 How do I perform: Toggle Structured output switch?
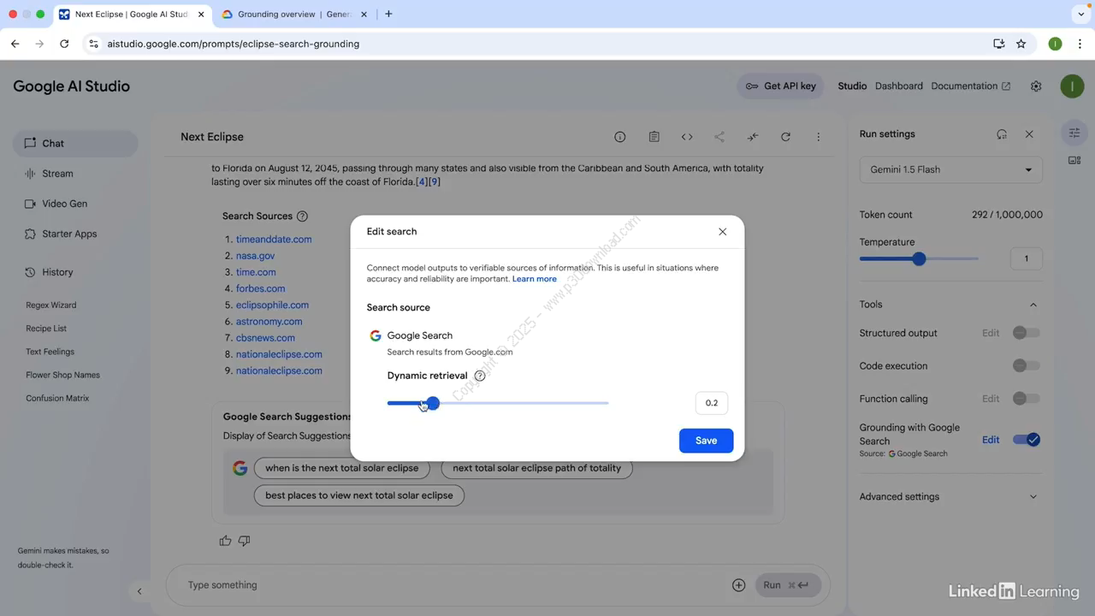[x=1026, y=333]
